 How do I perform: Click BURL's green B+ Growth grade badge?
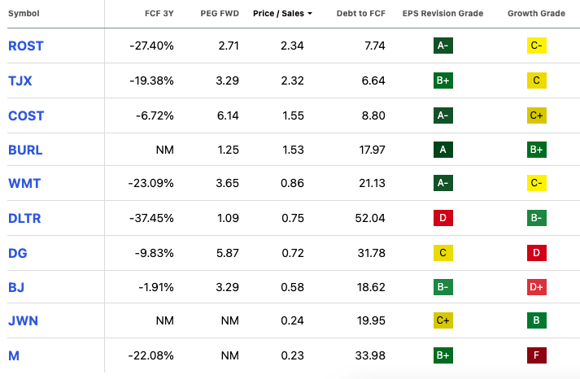(536, 150)
